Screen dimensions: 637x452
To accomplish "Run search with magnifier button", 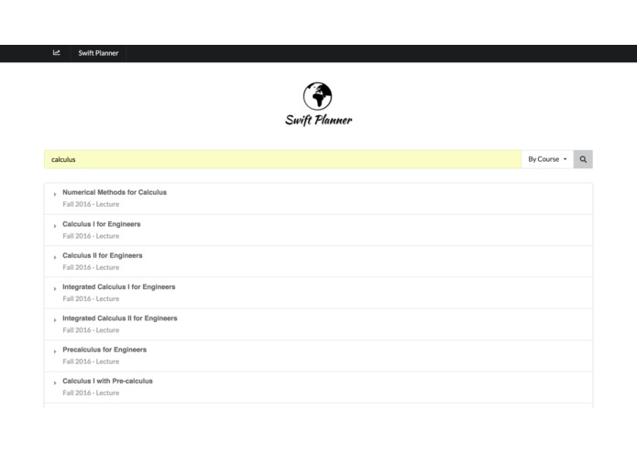I will coord(583,159).
